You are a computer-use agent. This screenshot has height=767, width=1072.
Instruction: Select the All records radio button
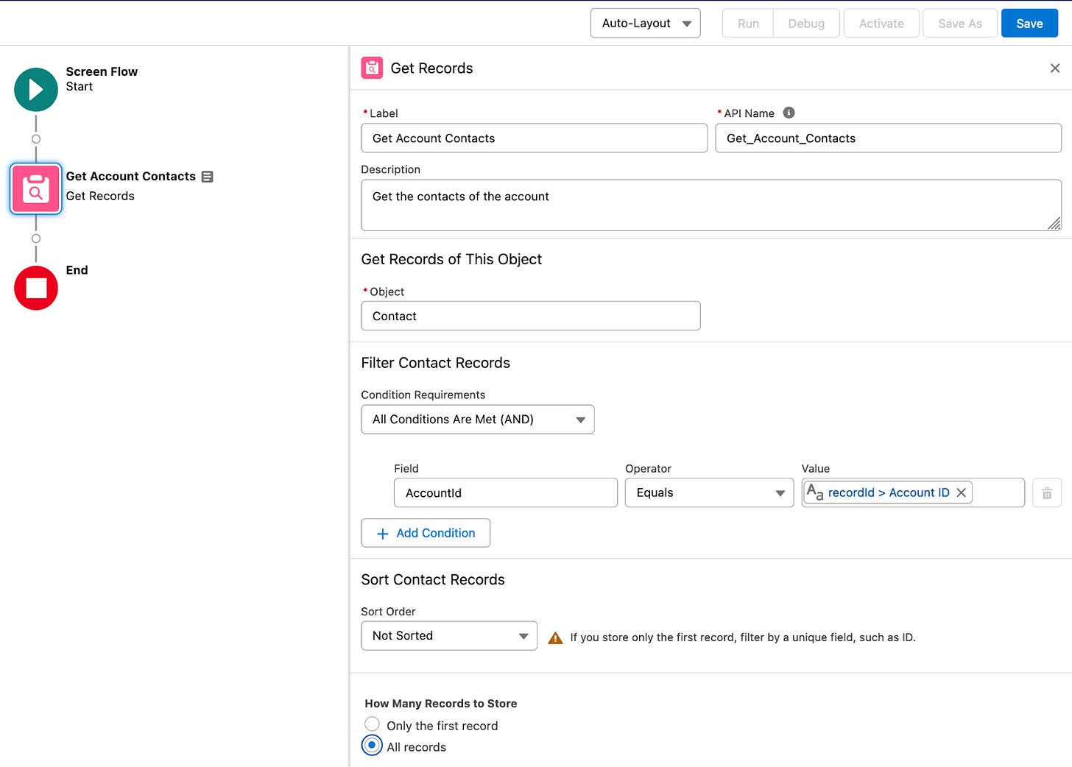(x=373, y=746)
